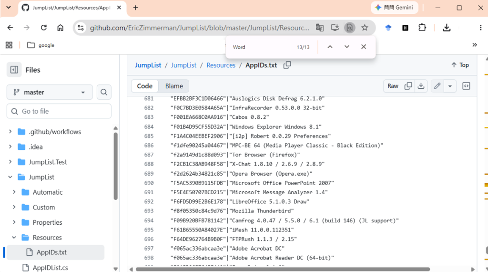Jump to next find match

[x=347, y=47]
